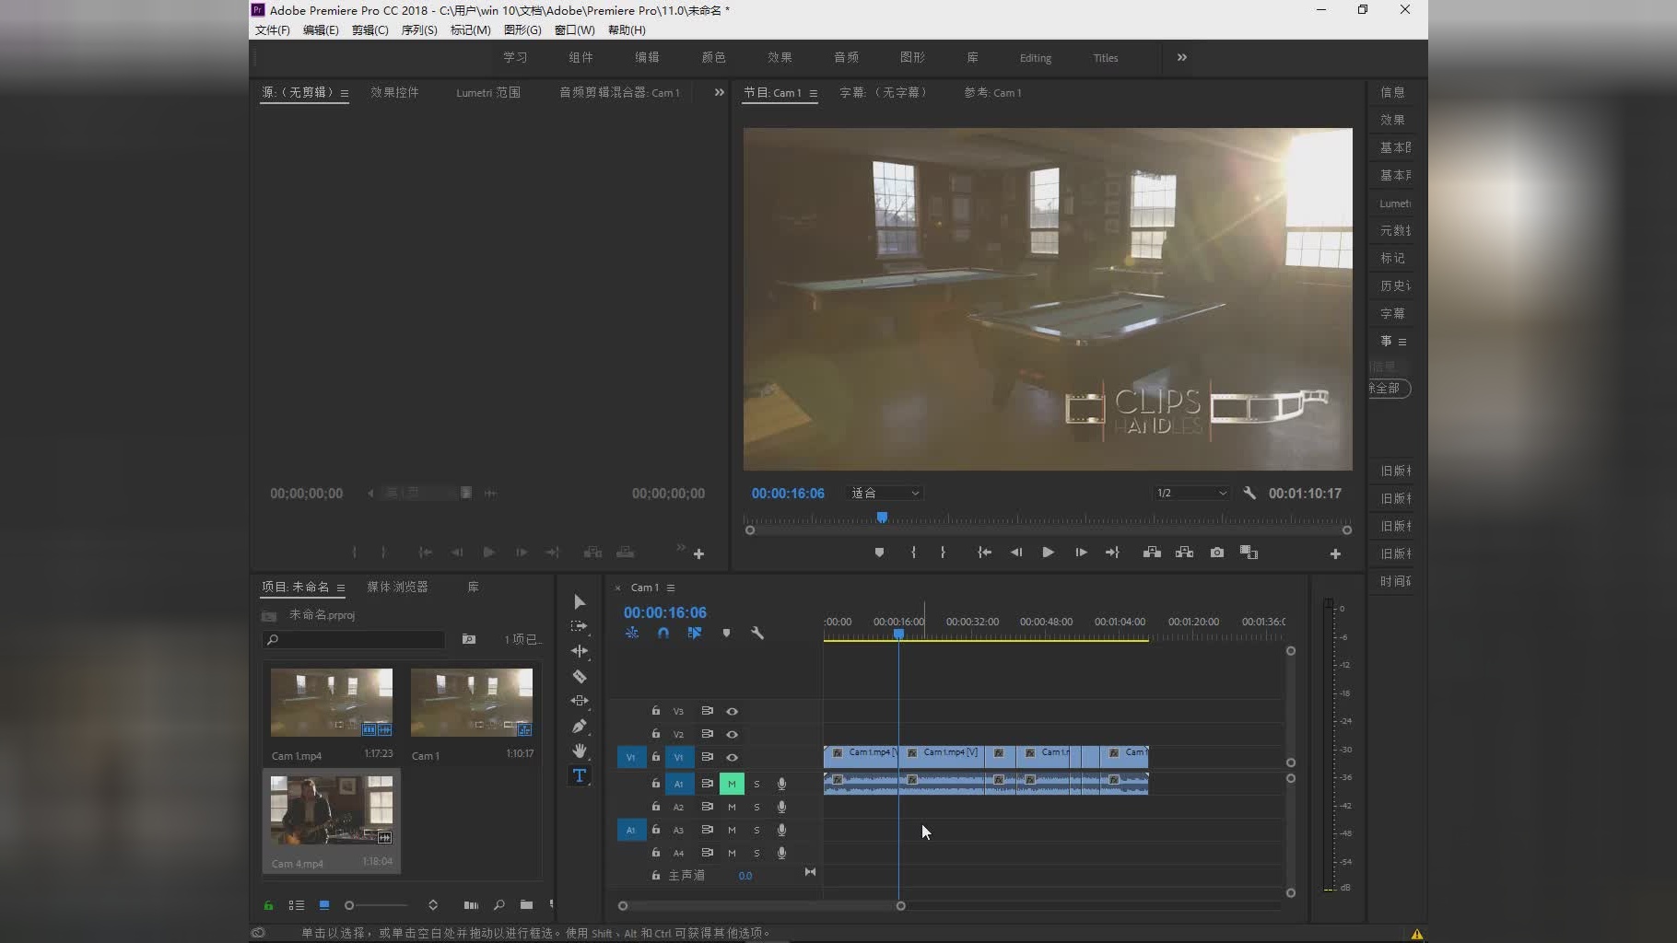
Task: Step forward one frame in Program monitor
Action: coord(1081,553)
